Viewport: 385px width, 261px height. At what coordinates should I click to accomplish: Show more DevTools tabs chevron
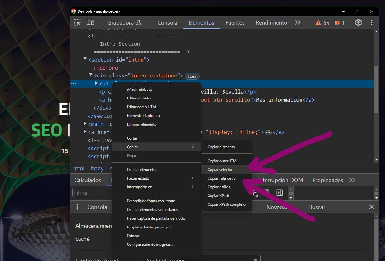[x=297, y=22]
